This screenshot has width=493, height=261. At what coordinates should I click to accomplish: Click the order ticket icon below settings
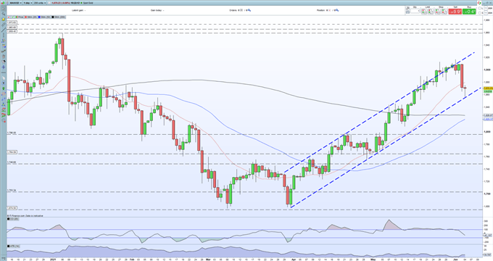[407, 12]
